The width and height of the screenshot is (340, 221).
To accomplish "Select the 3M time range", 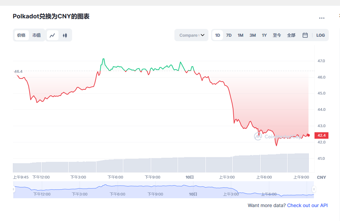I will (253, 35).
